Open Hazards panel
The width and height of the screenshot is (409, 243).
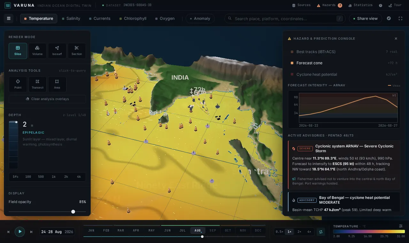(329, 5)
